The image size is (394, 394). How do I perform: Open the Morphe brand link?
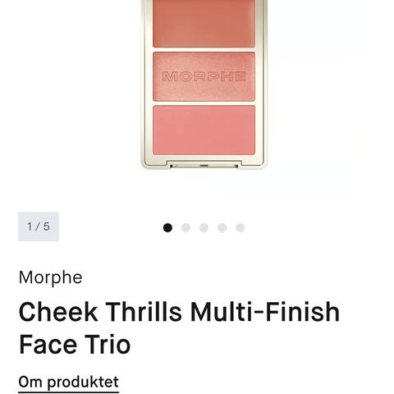(51, 278)
